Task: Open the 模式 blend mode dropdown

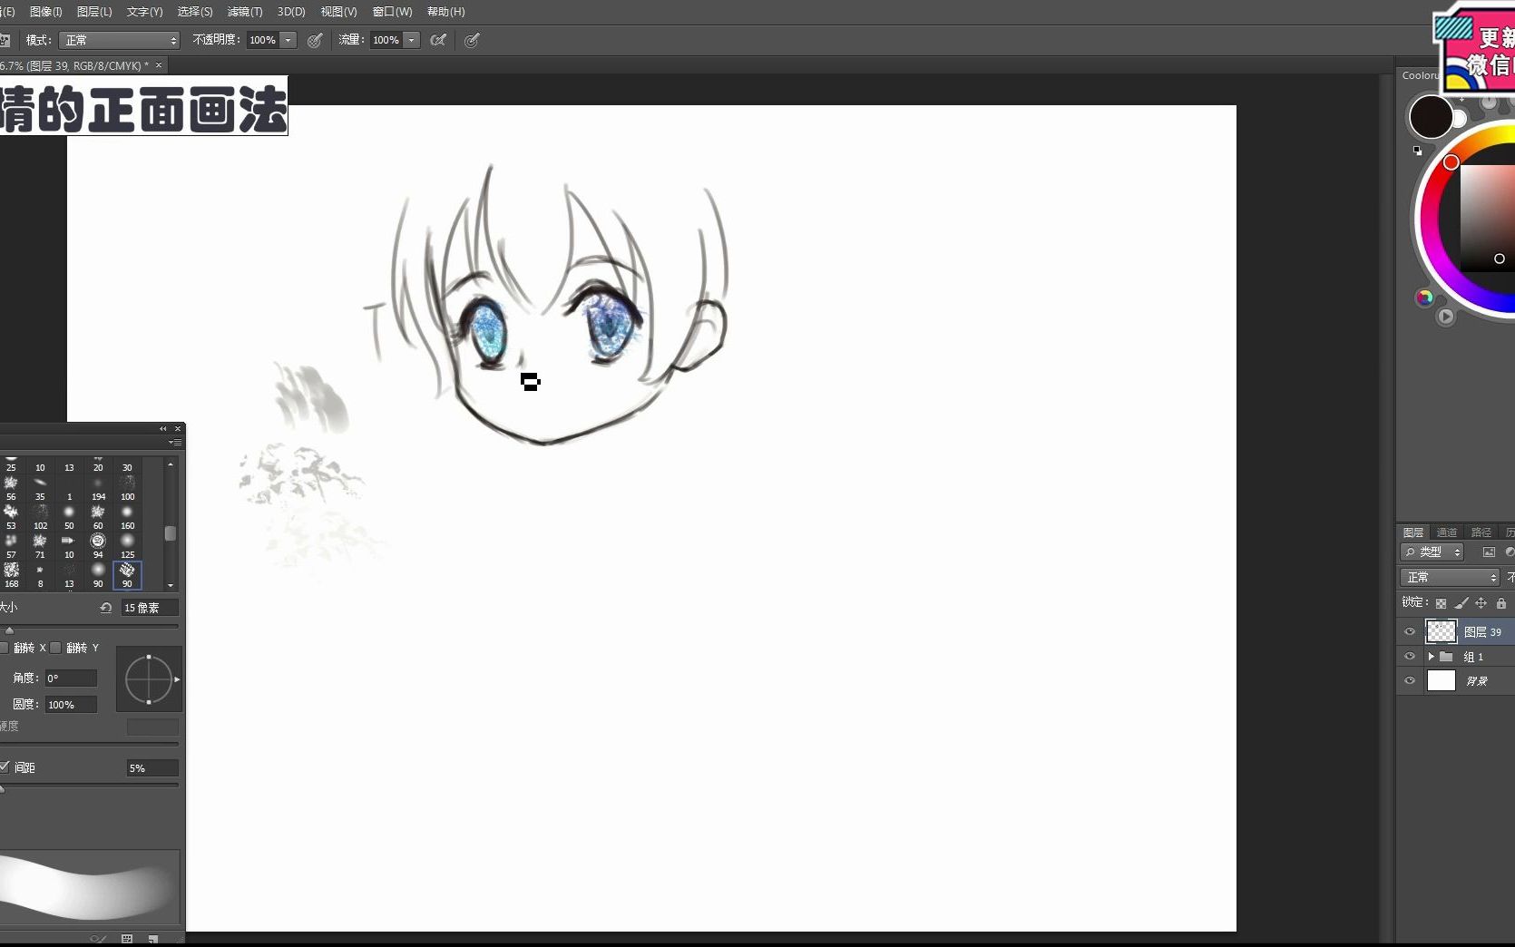Action: tap(120, 40)
